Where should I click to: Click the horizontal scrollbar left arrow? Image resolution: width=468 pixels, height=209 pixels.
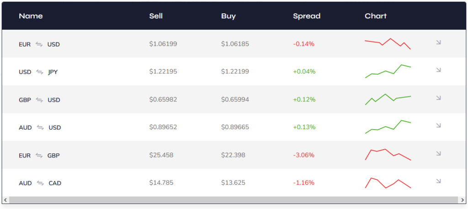[5, 200]
